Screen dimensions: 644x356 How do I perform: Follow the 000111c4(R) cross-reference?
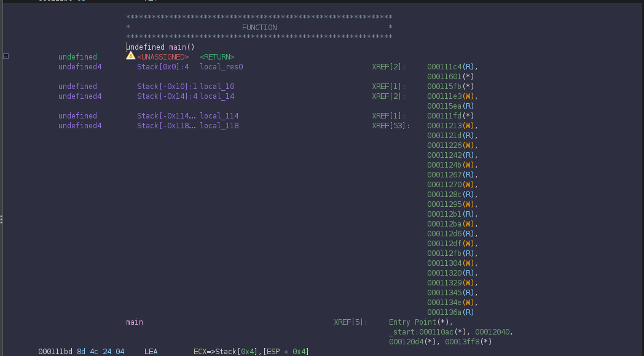coord(452,67)
